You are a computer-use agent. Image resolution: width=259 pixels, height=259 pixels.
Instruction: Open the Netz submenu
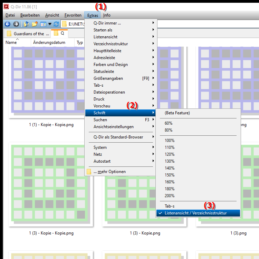pyautogui.click(x=120, y=154)
